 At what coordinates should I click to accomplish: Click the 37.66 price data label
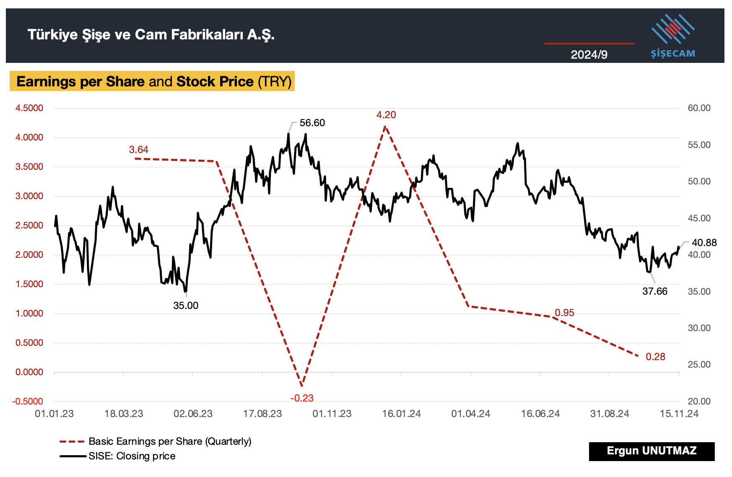(x=655, y=291)
